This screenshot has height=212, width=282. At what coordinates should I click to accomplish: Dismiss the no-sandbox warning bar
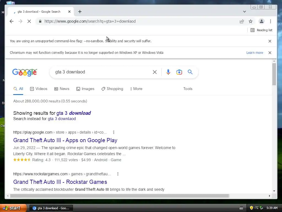[270, 41]
